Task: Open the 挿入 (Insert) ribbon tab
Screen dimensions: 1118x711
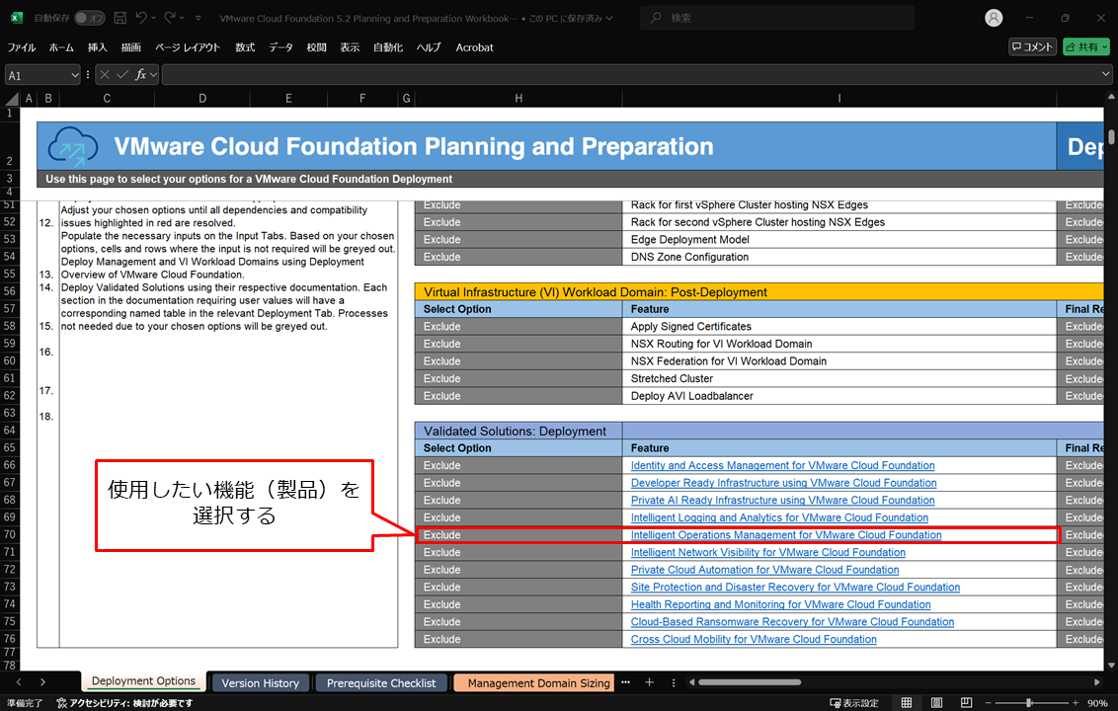Action: click(x=98, y=47)
